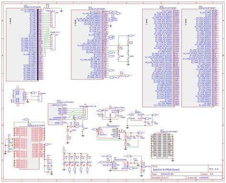Viewport: 226px width, 183px height.
Task: Select the U3 buck converter chip
Action: click(x=108, y=132)
